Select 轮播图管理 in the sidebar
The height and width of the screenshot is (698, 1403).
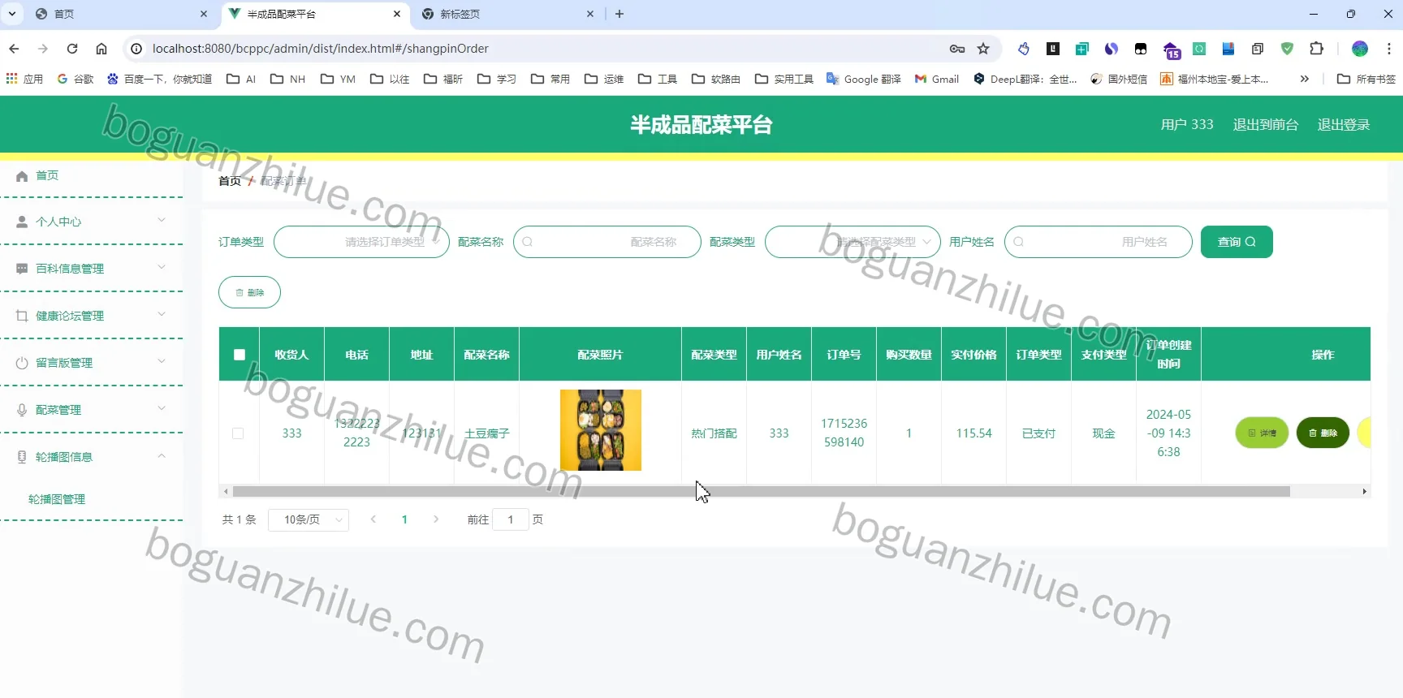tap(57, 499)
